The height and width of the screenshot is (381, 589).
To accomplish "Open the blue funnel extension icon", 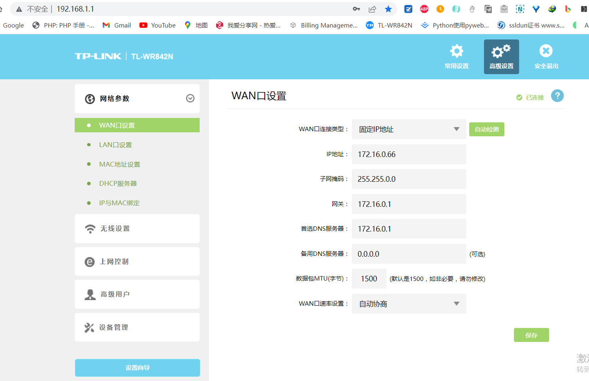I will click(536, 9).
